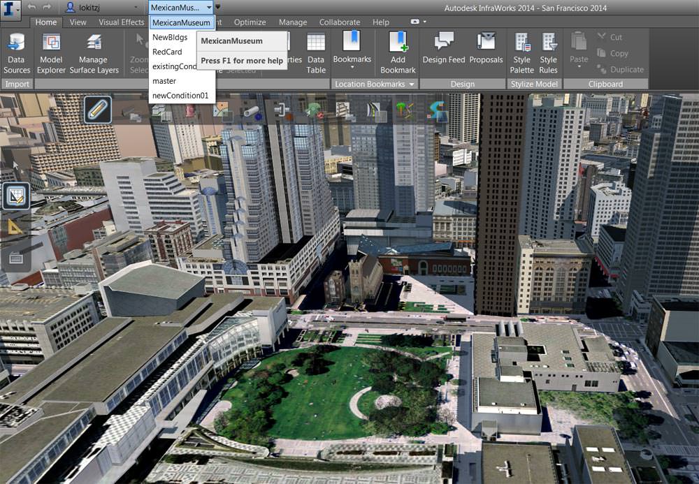
Task: Switch to the Optimize tab
Action: (250, 22)
